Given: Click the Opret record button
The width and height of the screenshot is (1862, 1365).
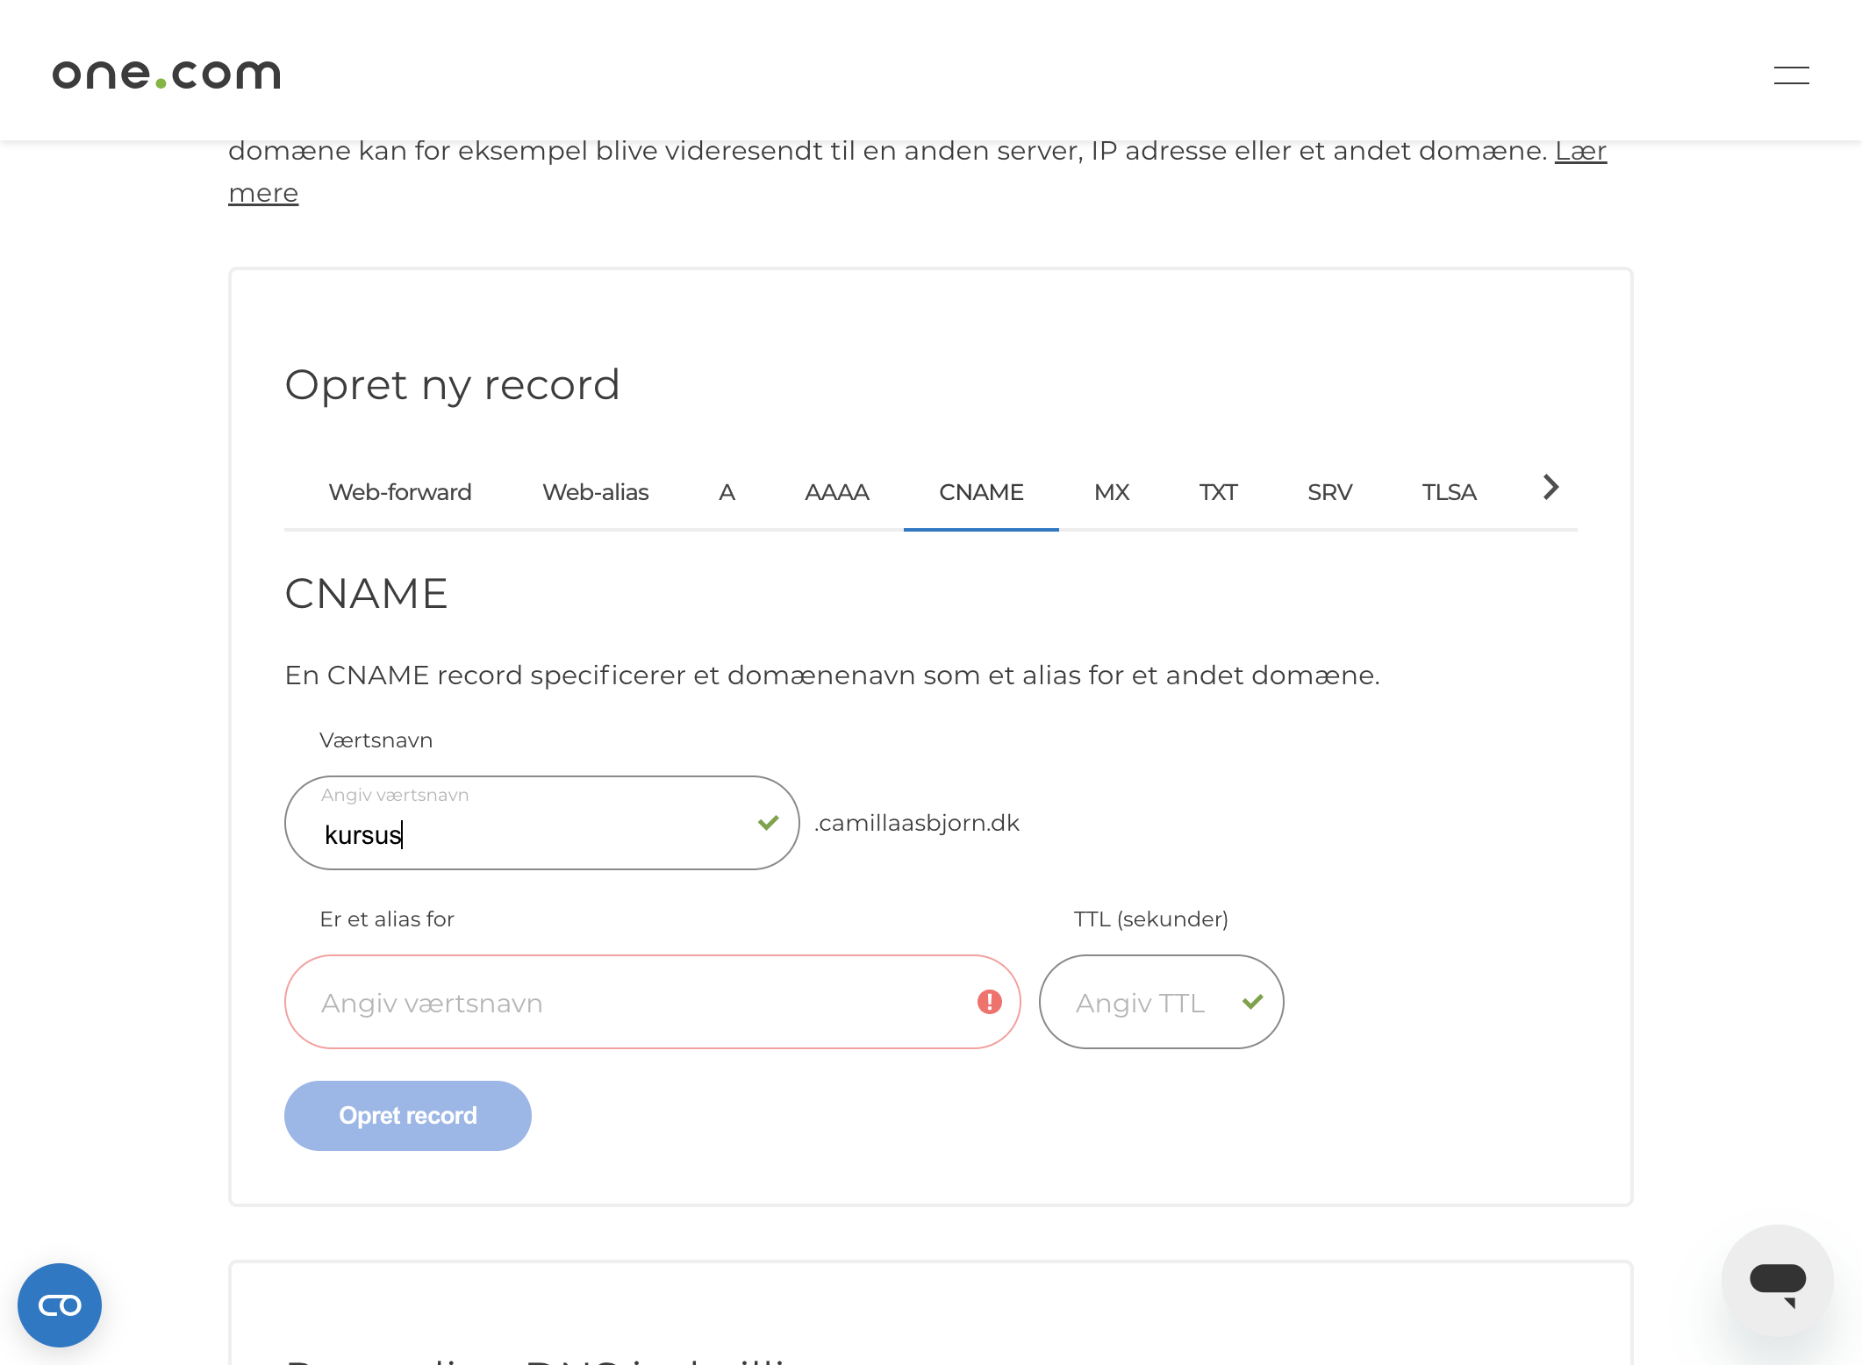Looking at the screenshot, I should click(x=407, y=1115).
